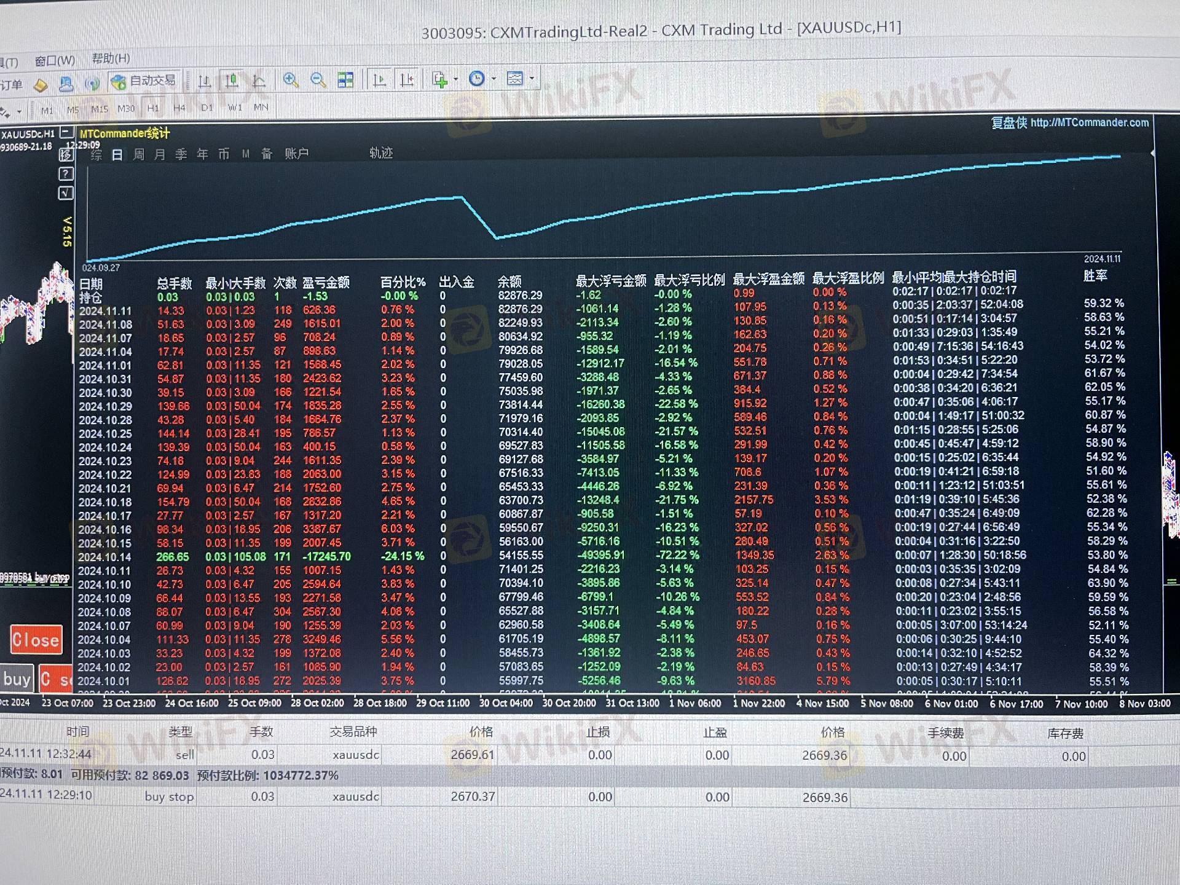Click the 手续费 column header
The image size is (1180, 885).
click(945, 733)
